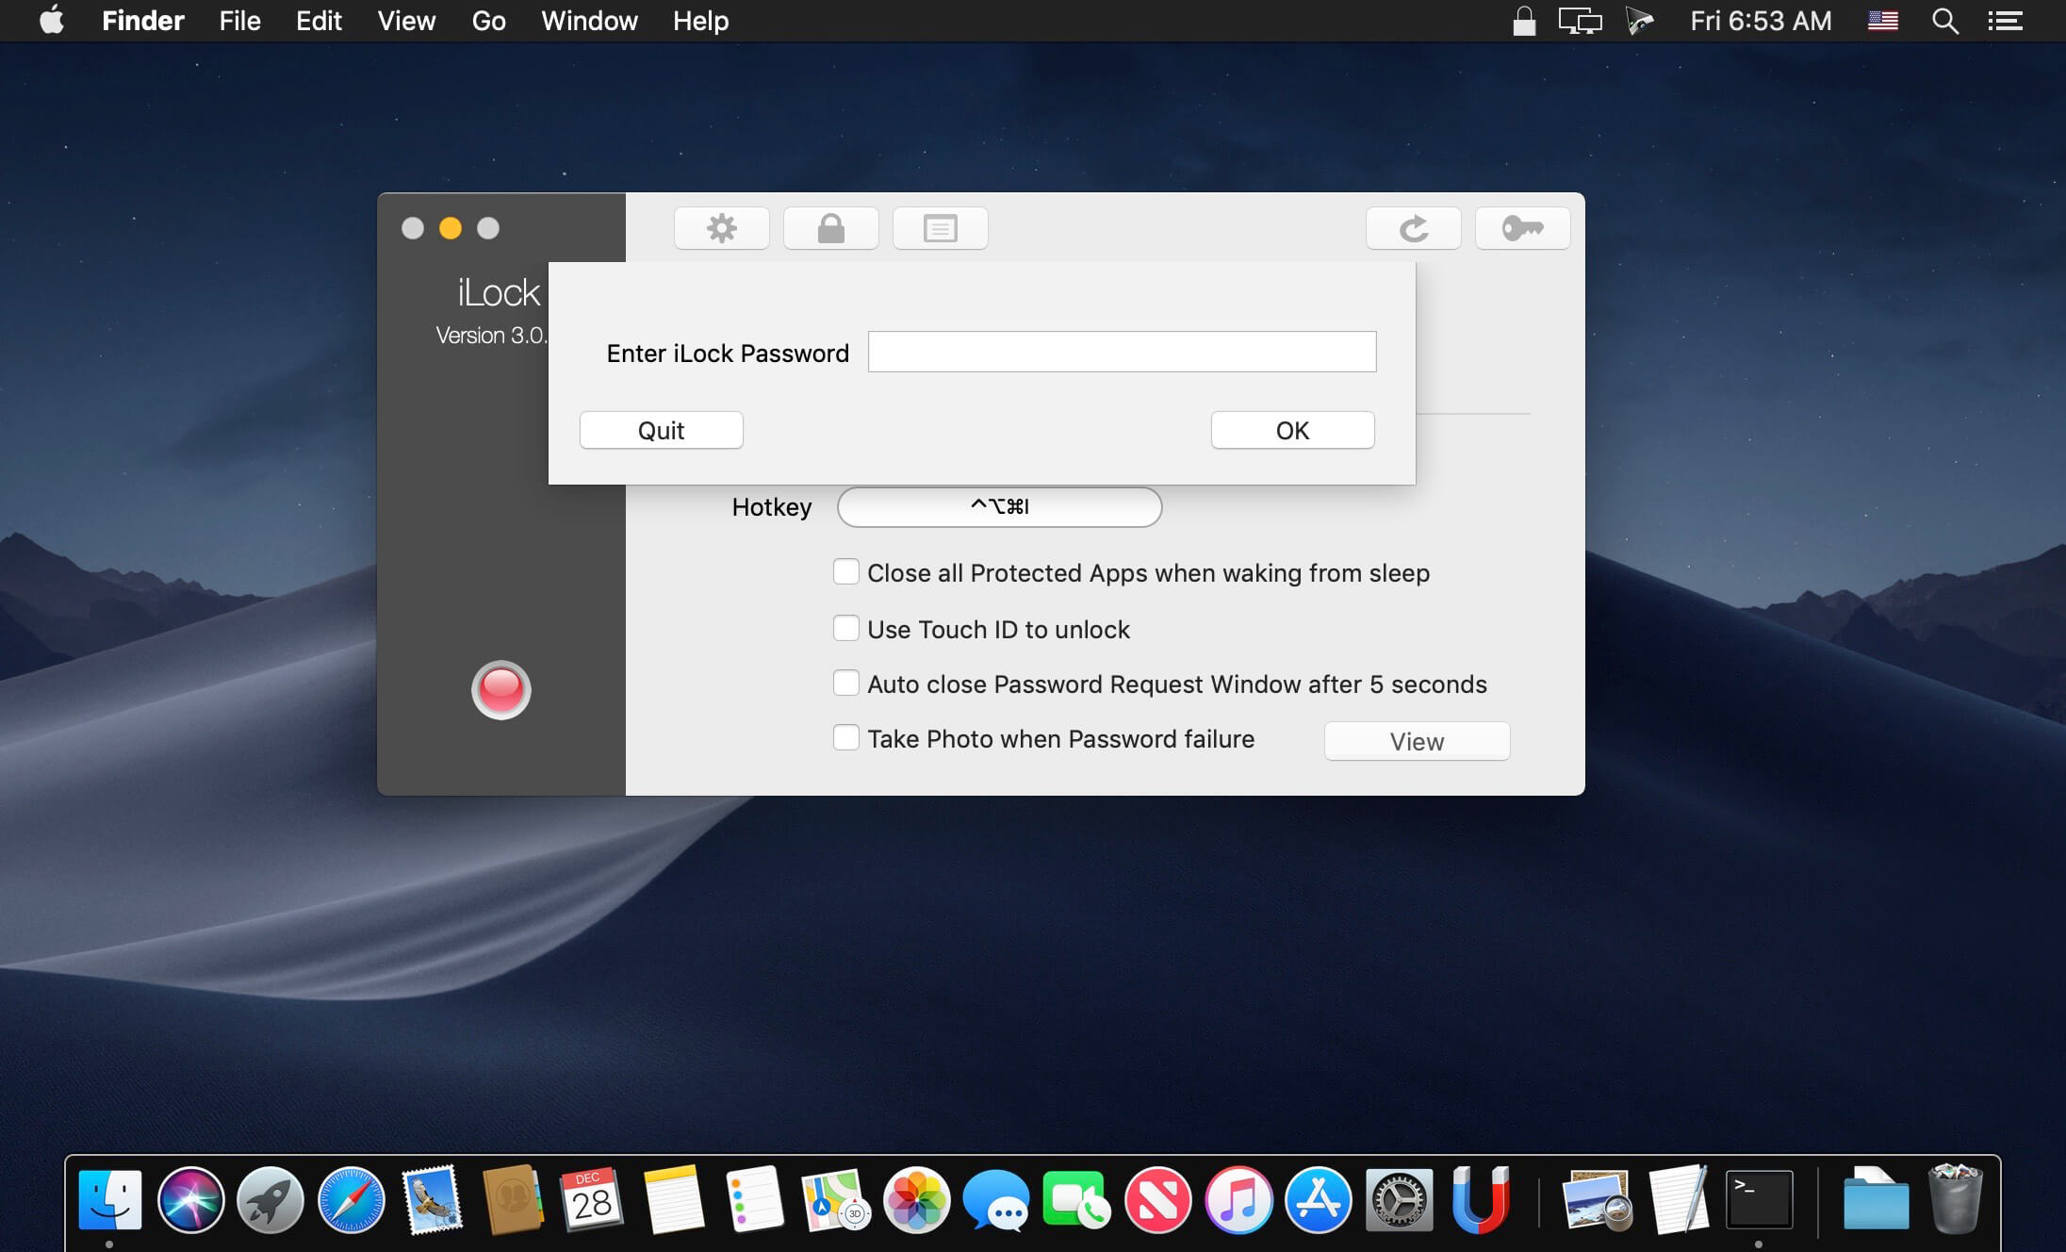
Task: Click the lock icon in menu bar
Action: click(1523, 21)
